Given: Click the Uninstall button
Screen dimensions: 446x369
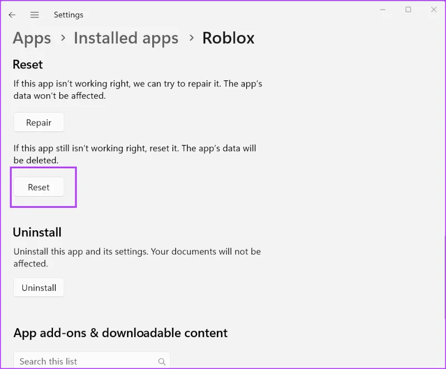Looking at the screenshot, I should pos(38,288).
